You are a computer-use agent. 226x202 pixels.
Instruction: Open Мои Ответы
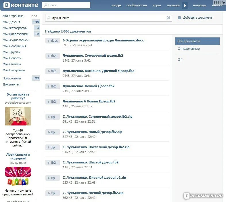[x=12, y=64]
